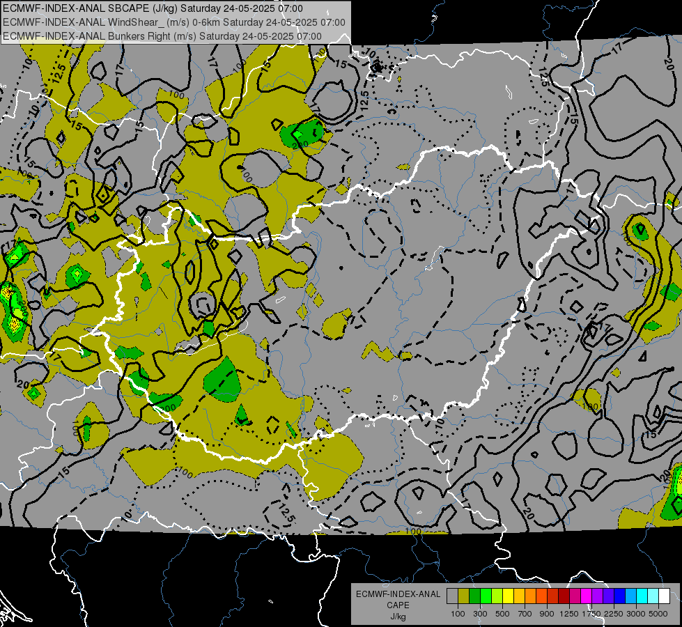The height and width of the screenshot is (627, 682).
Task: Pick the dark green legend swatch
Action: [474, 596]
